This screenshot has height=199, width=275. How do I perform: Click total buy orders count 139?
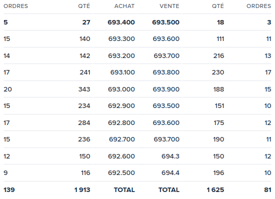(x=9, y=189)
